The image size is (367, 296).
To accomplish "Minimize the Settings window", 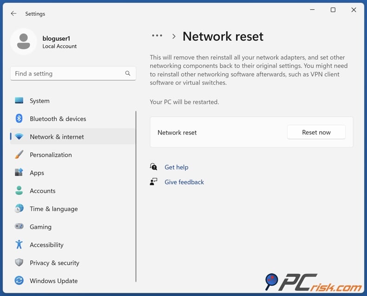I will pyautogui.click(x=312, y=10).
